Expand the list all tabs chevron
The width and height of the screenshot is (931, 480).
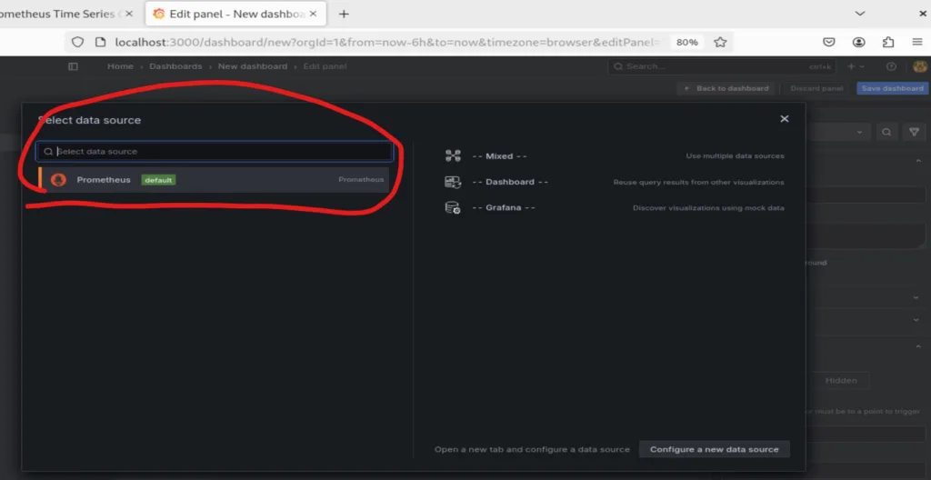coord(860,14)
